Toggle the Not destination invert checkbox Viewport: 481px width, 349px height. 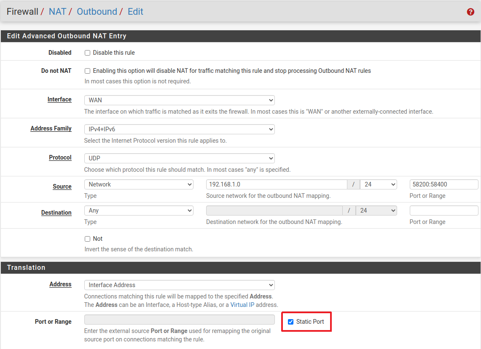tap(88, 239)
